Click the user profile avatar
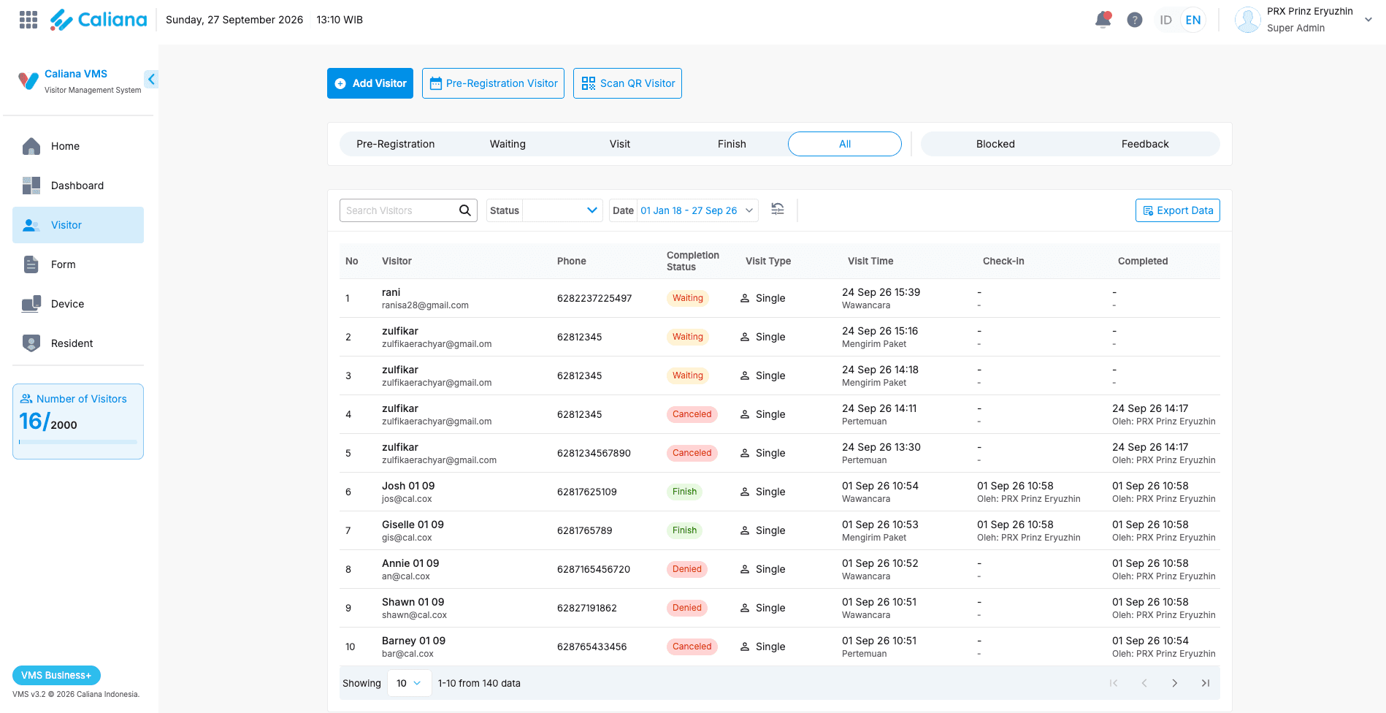Viewport: 1386px width, 713px height. [x=1247, y=20]
